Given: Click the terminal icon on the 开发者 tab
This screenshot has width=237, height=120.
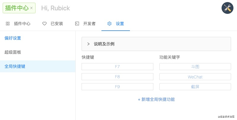Looking at the screenshot, I should pos(77,24).
